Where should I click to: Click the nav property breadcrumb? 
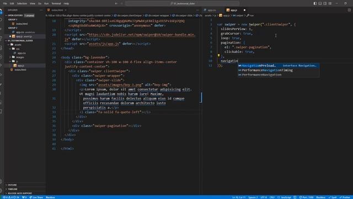(x=250, y=15)
